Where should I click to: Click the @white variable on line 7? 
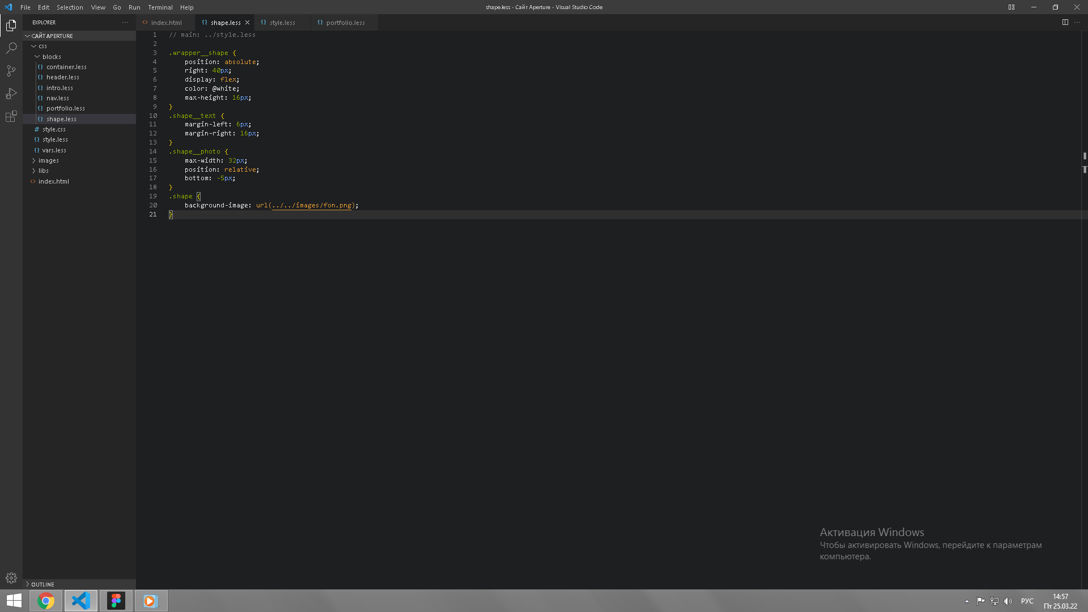click(224, 88)
